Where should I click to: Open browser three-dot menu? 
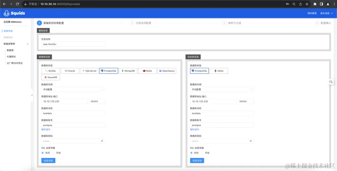pos(334,4)
